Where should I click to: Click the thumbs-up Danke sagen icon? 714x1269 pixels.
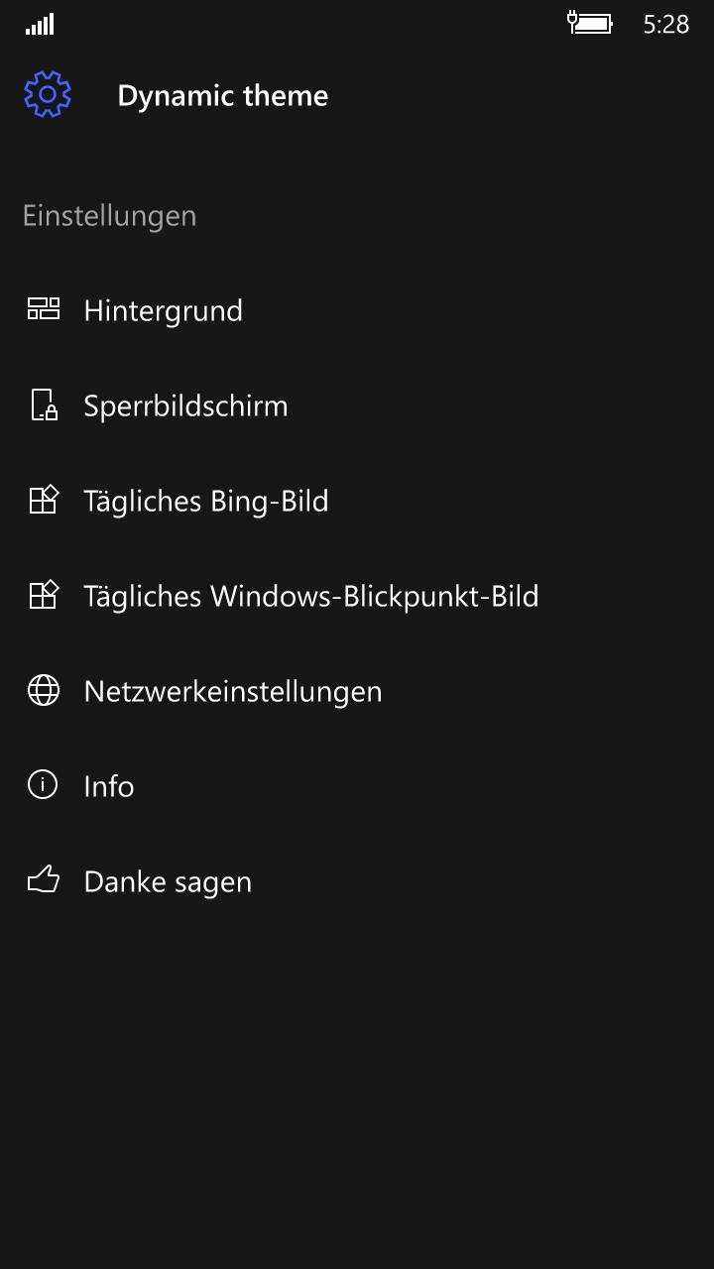point(44,880)
